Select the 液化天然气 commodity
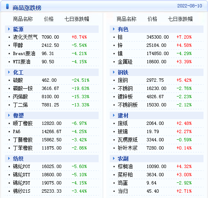 coord(25,37)
